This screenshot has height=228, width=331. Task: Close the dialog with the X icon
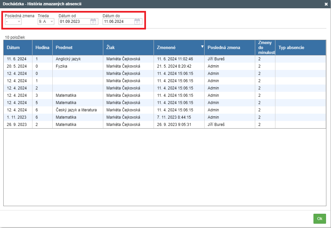[326, 4]
